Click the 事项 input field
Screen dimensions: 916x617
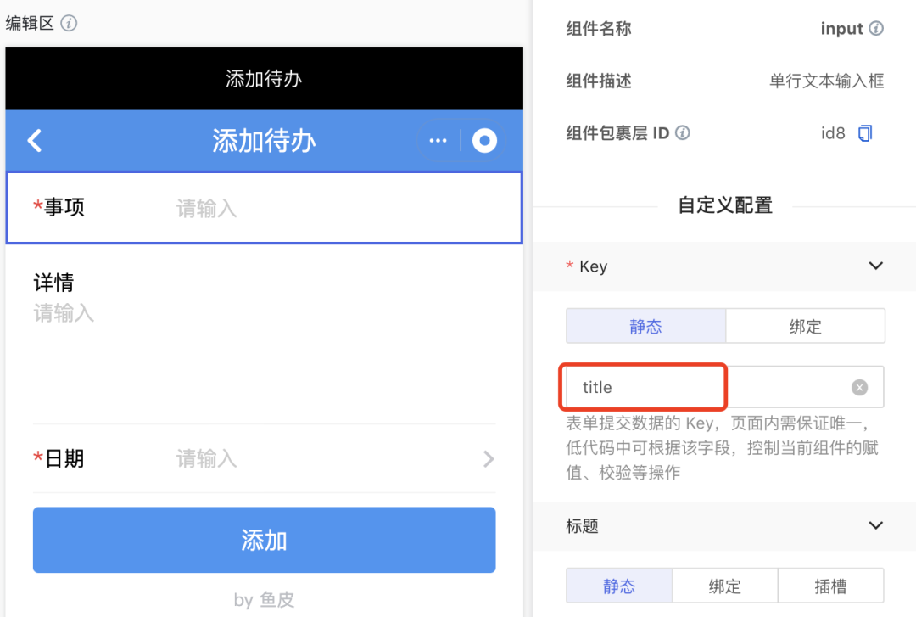tap(322, 209)
